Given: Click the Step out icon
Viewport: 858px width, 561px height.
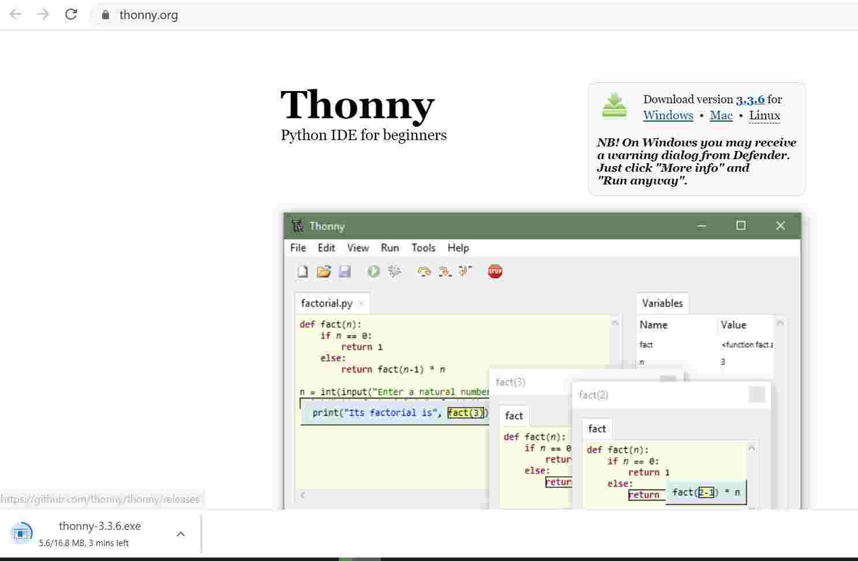Looking at the screenshot, I should click(465, 270).
